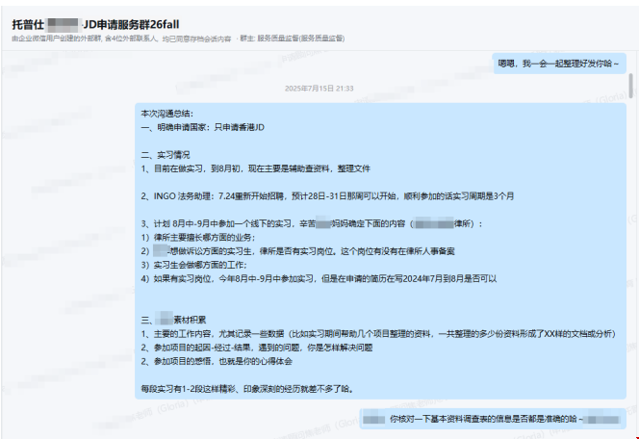This screenshot has width=639, height=439.
Task: Click the line starting '4）如果有实习岗位'
Action: pos(318,278)
